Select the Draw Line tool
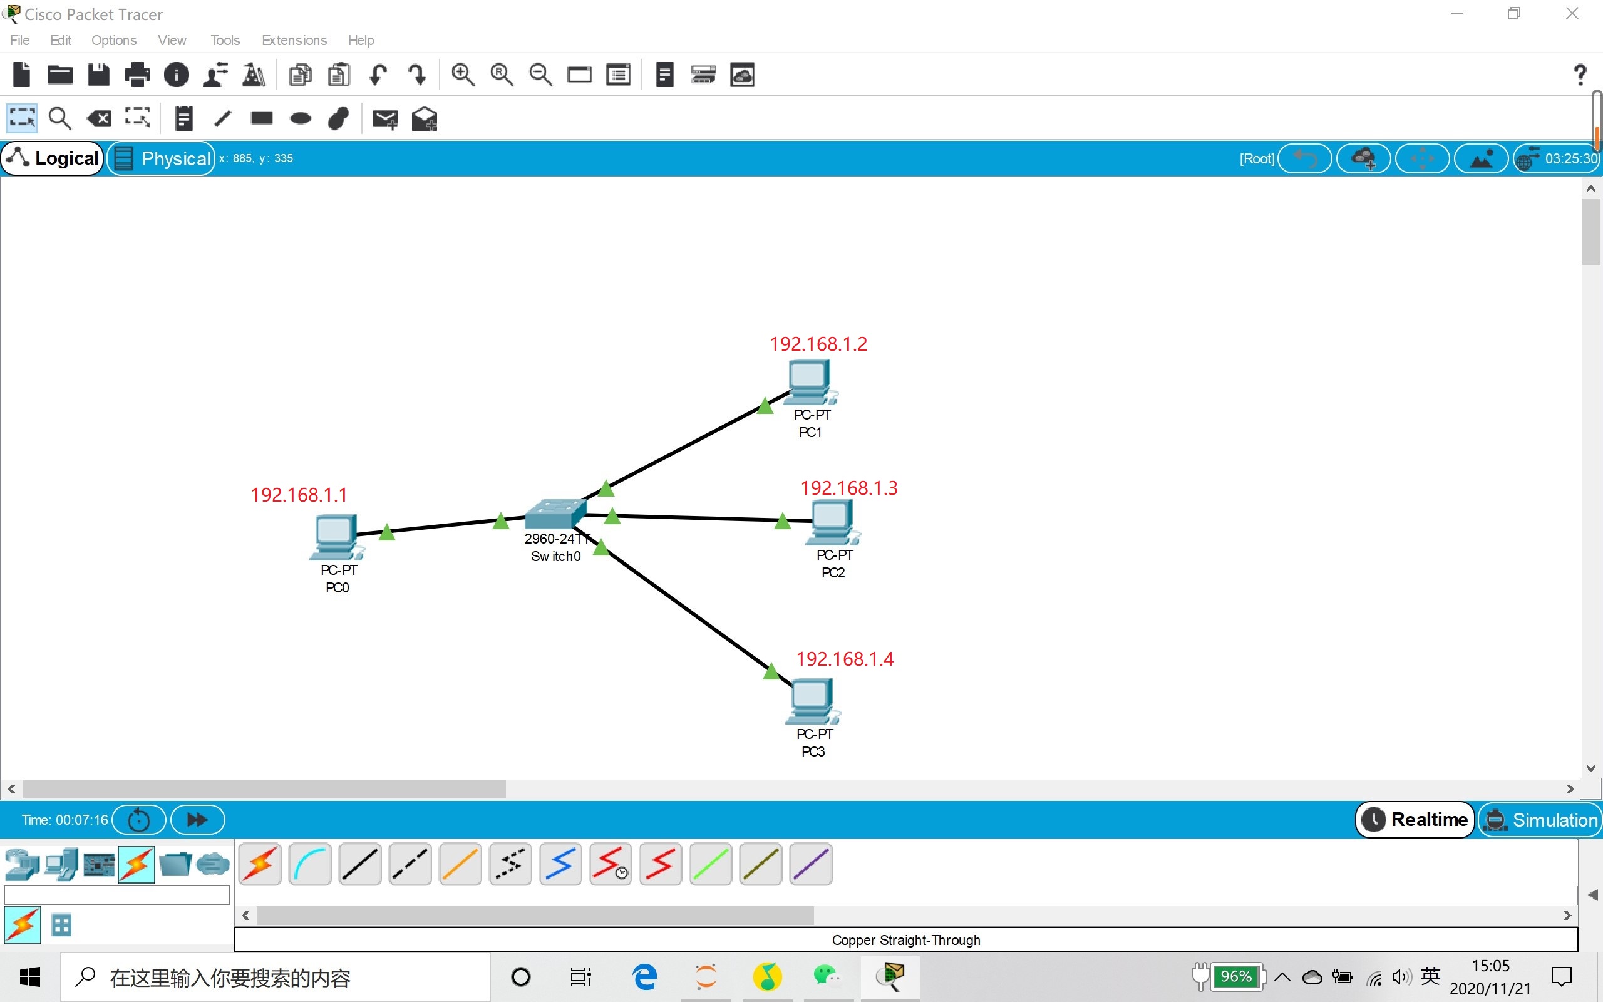Screen dimensions: 1603x1002 coord(223,118)
